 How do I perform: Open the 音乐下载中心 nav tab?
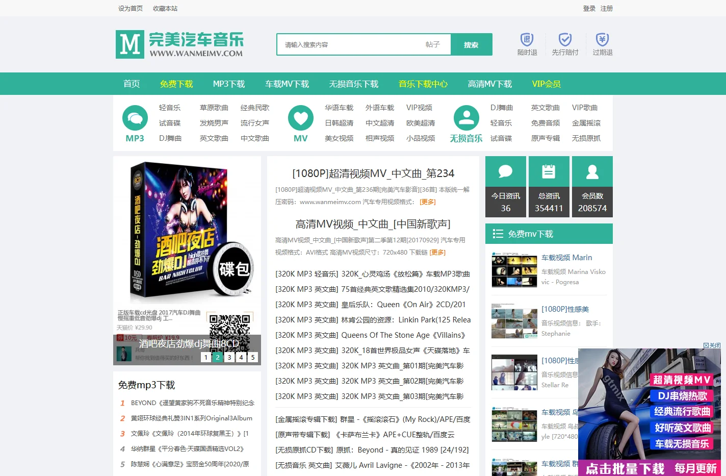423,84
